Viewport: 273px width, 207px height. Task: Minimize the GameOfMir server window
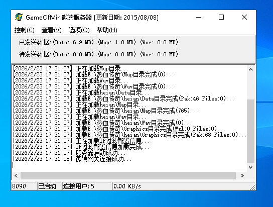[199, 17]
